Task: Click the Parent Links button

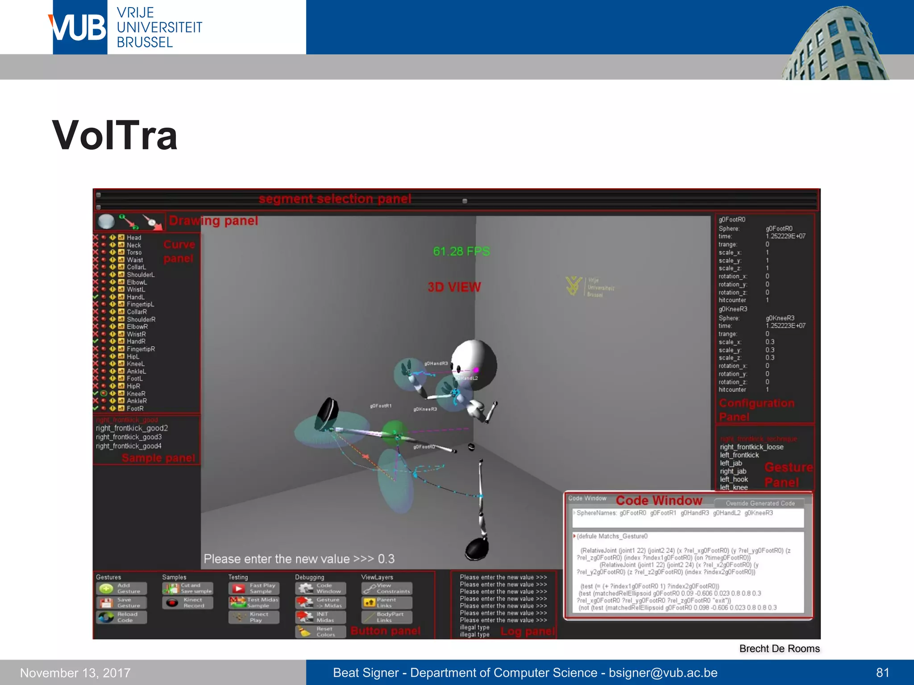Action: [386, 603]
